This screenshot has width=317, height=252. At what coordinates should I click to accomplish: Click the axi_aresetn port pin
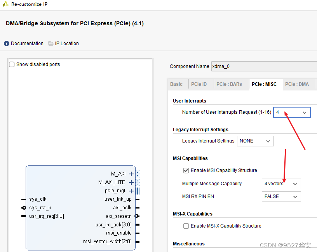(x=137, y=216)
